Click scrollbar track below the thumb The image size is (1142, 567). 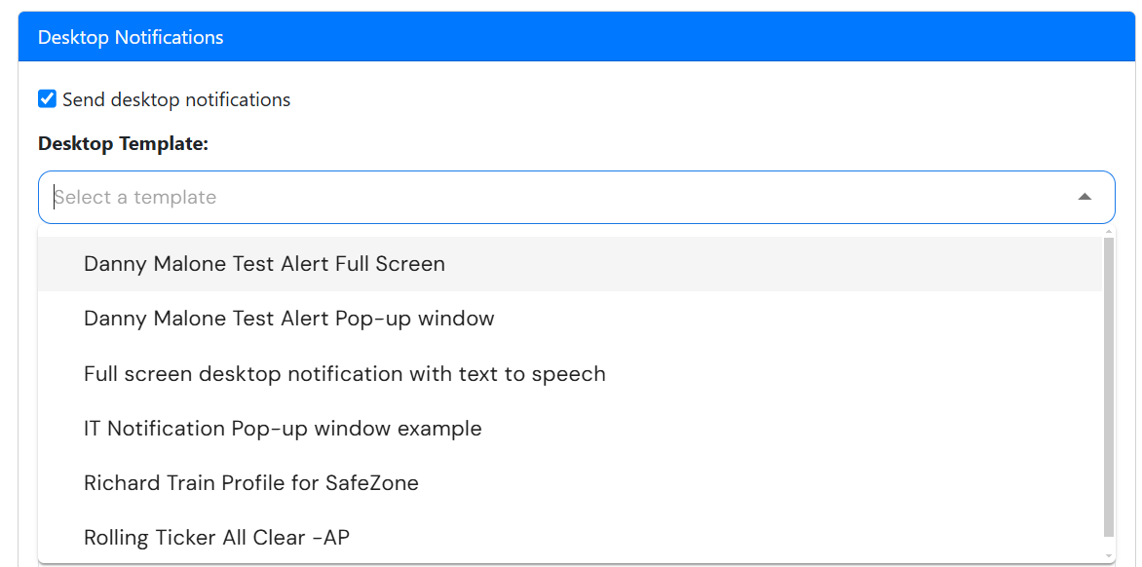tap(1109, 544)
